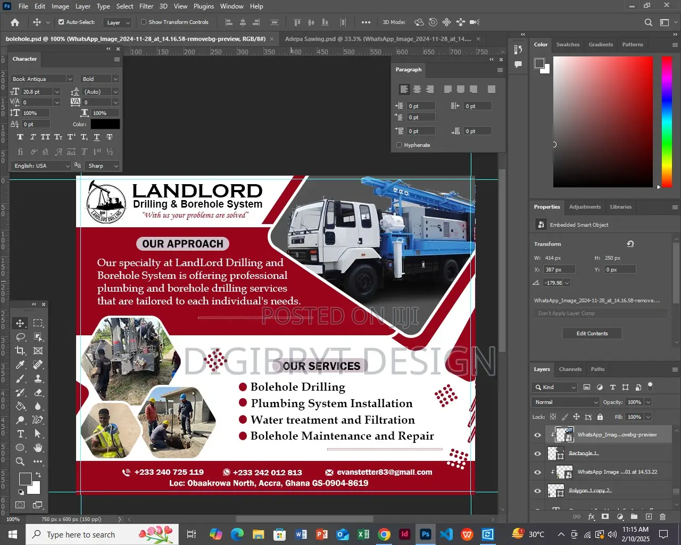Select the Hand tool
The height and width of the screenshot is (545, 681).
tap(38, 448)
